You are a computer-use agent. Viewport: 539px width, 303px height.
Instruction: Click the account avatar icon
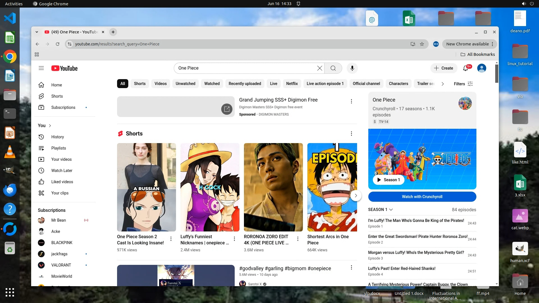pyautogui.click(x=481, y=68)
